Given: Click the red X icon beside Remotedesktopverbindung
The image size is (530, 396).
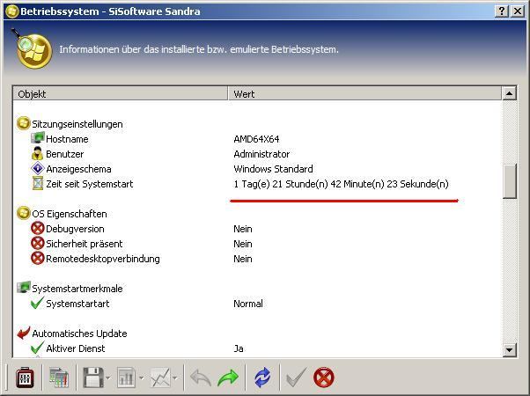Looking at the screenshot, I should pos(38,258).
